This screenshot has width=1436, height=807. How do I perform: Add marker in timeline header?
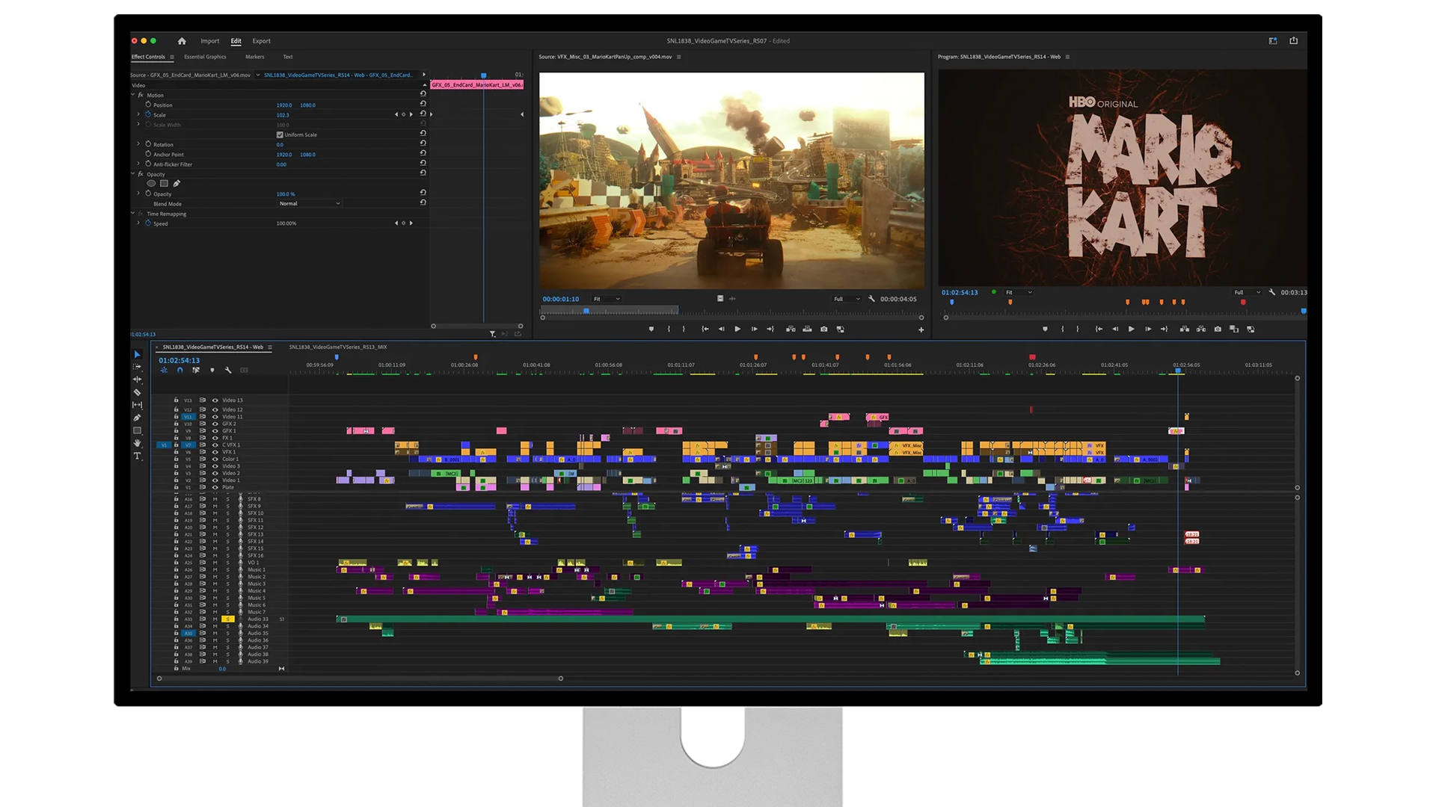[212, 370]
